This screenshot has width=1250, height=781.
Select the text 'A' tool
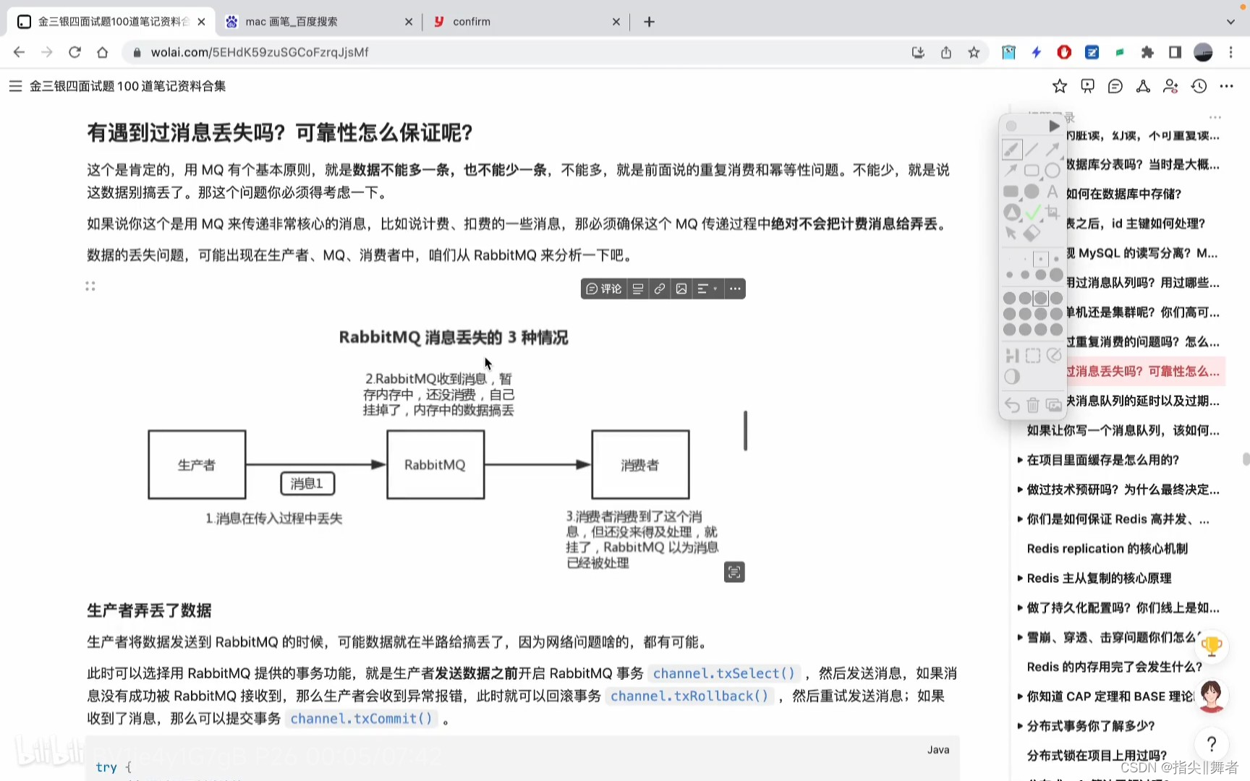click(x=1053, y=192)
